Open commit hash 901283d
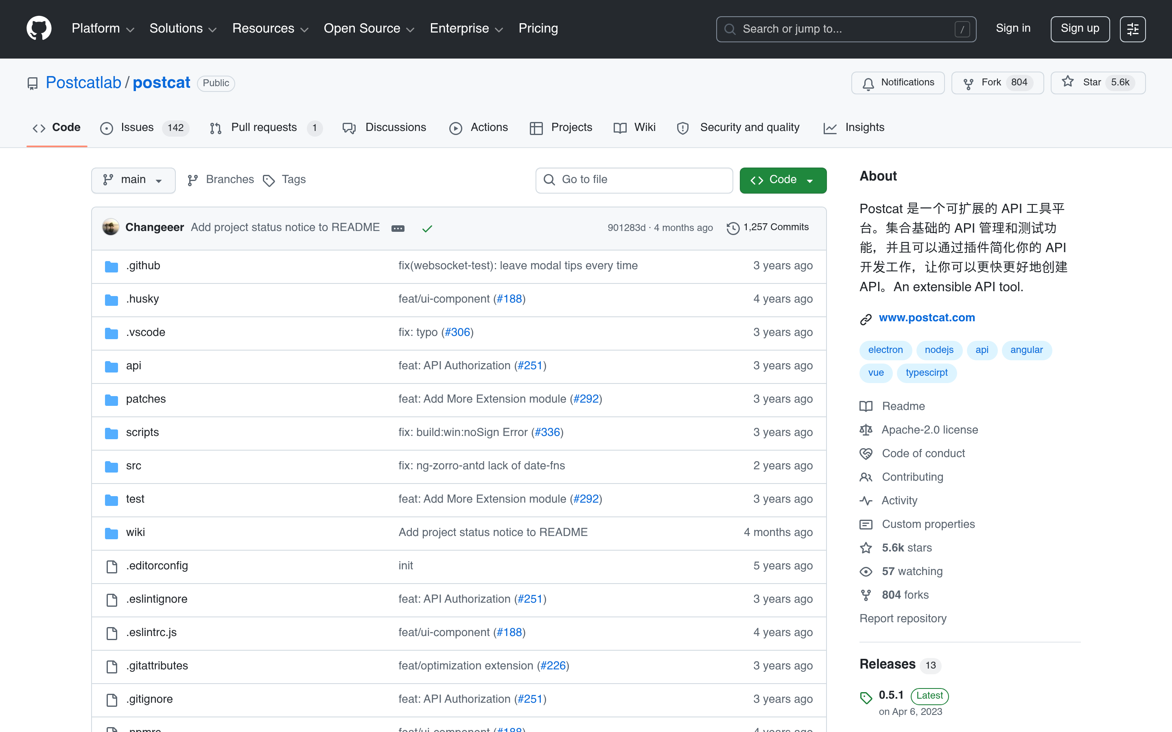Viewport: 1172px width, 732px height. pyautogui.click(x=626, y=228)
